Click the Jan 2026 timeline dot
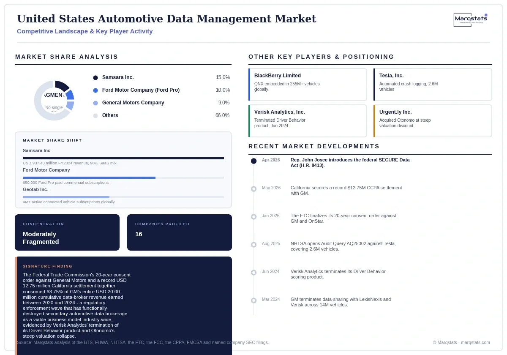Screen dimensions: 507x355 (253, 217)
